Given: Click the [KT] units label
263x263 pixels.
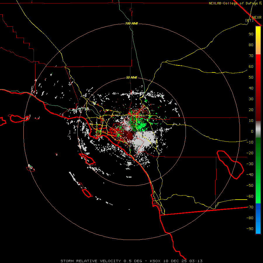Looking at the screenshot, I should pos(249,20).
